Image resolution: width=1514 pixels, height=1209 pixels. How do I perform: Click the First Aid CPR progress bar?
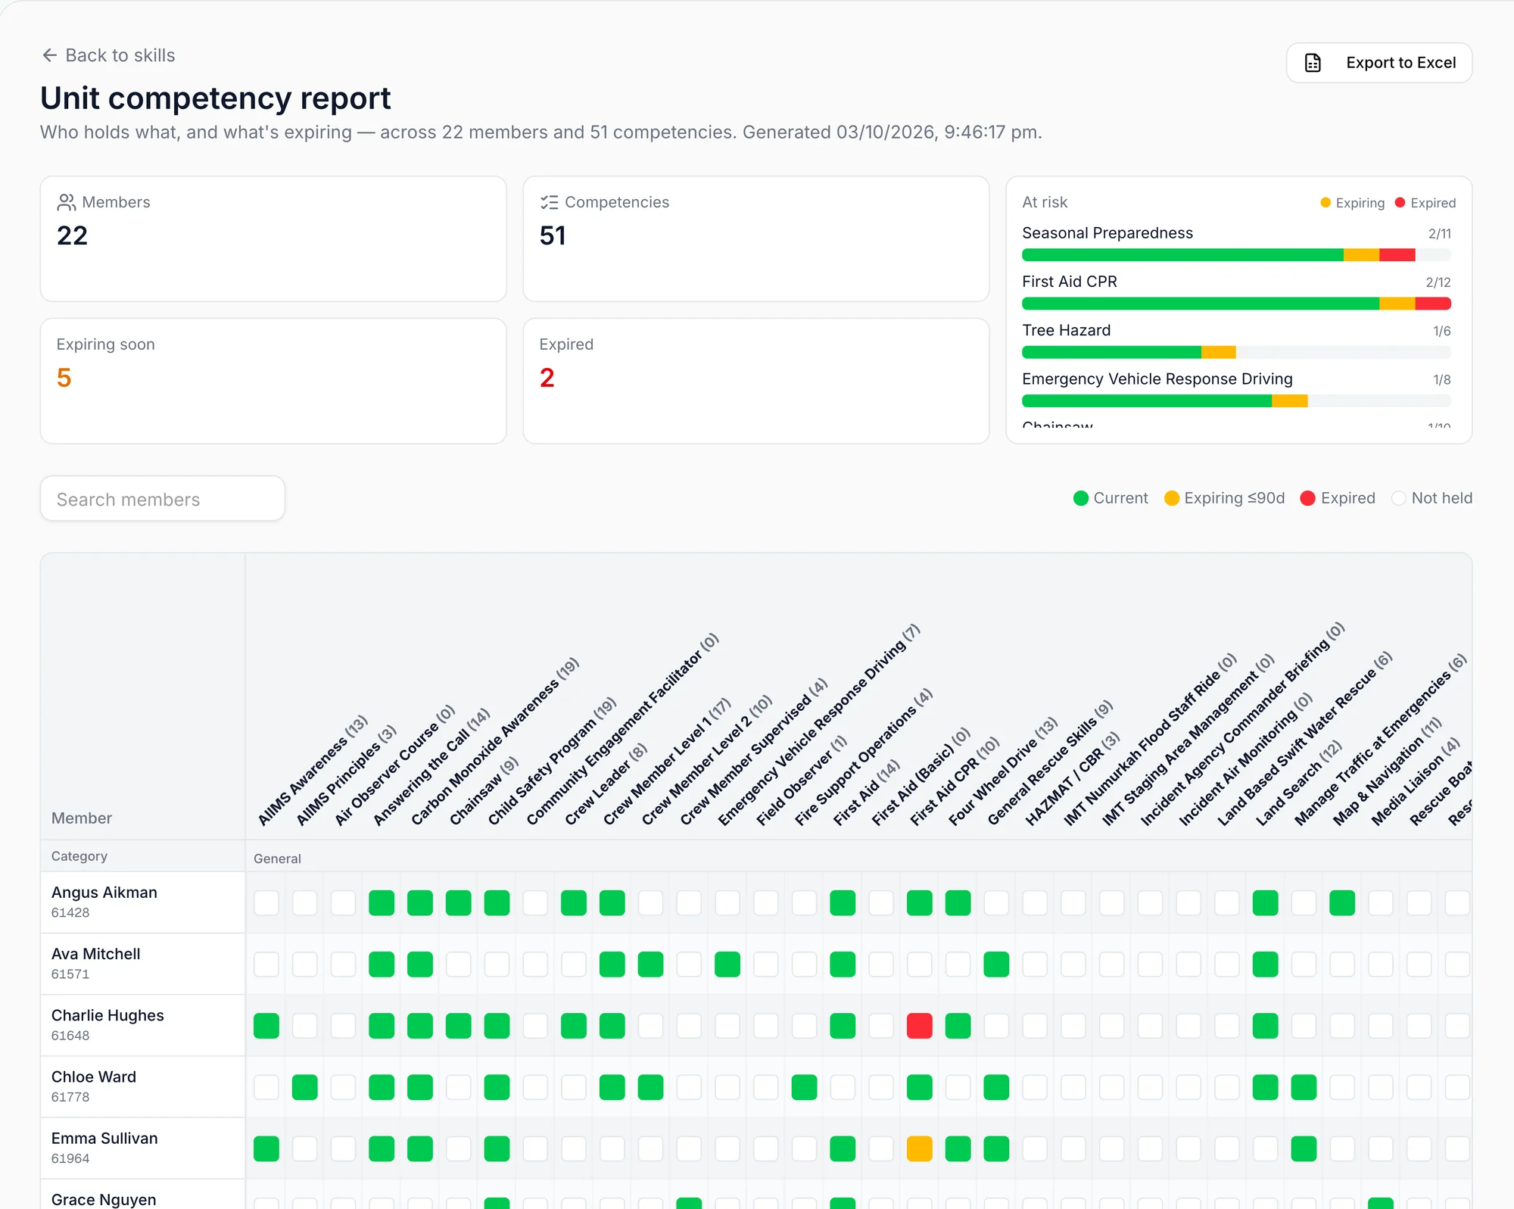point(1236,304)
